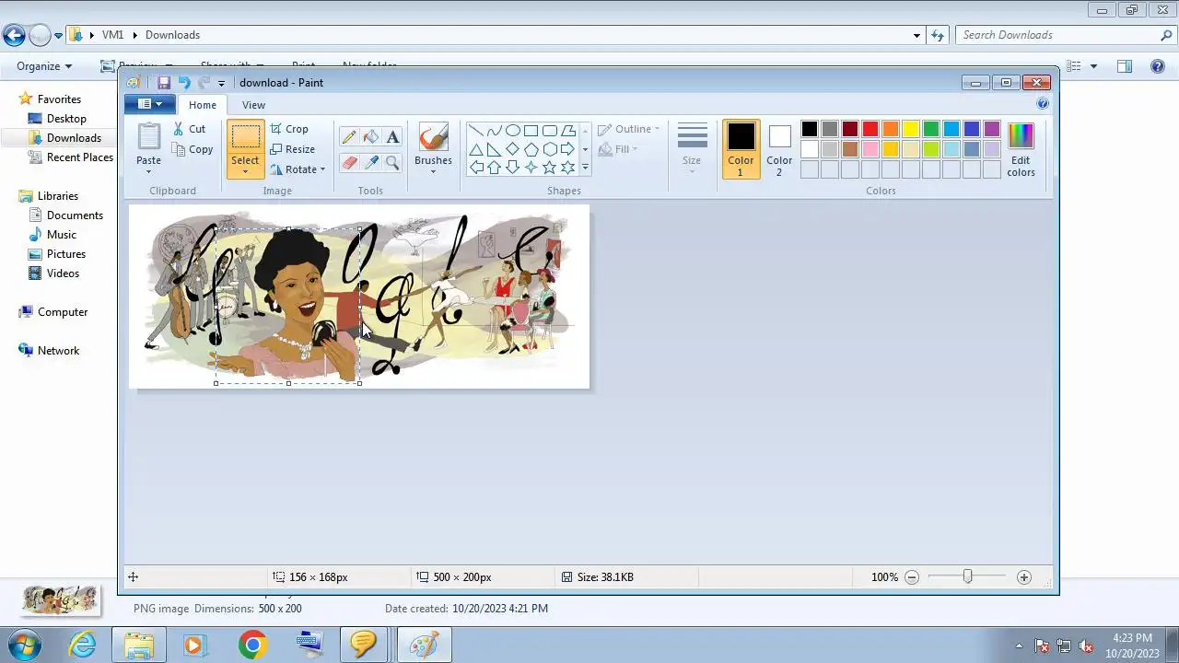This screenshot has width=1179, height=663.
Task: Choose the Up arrow shape
Action: 495,168
